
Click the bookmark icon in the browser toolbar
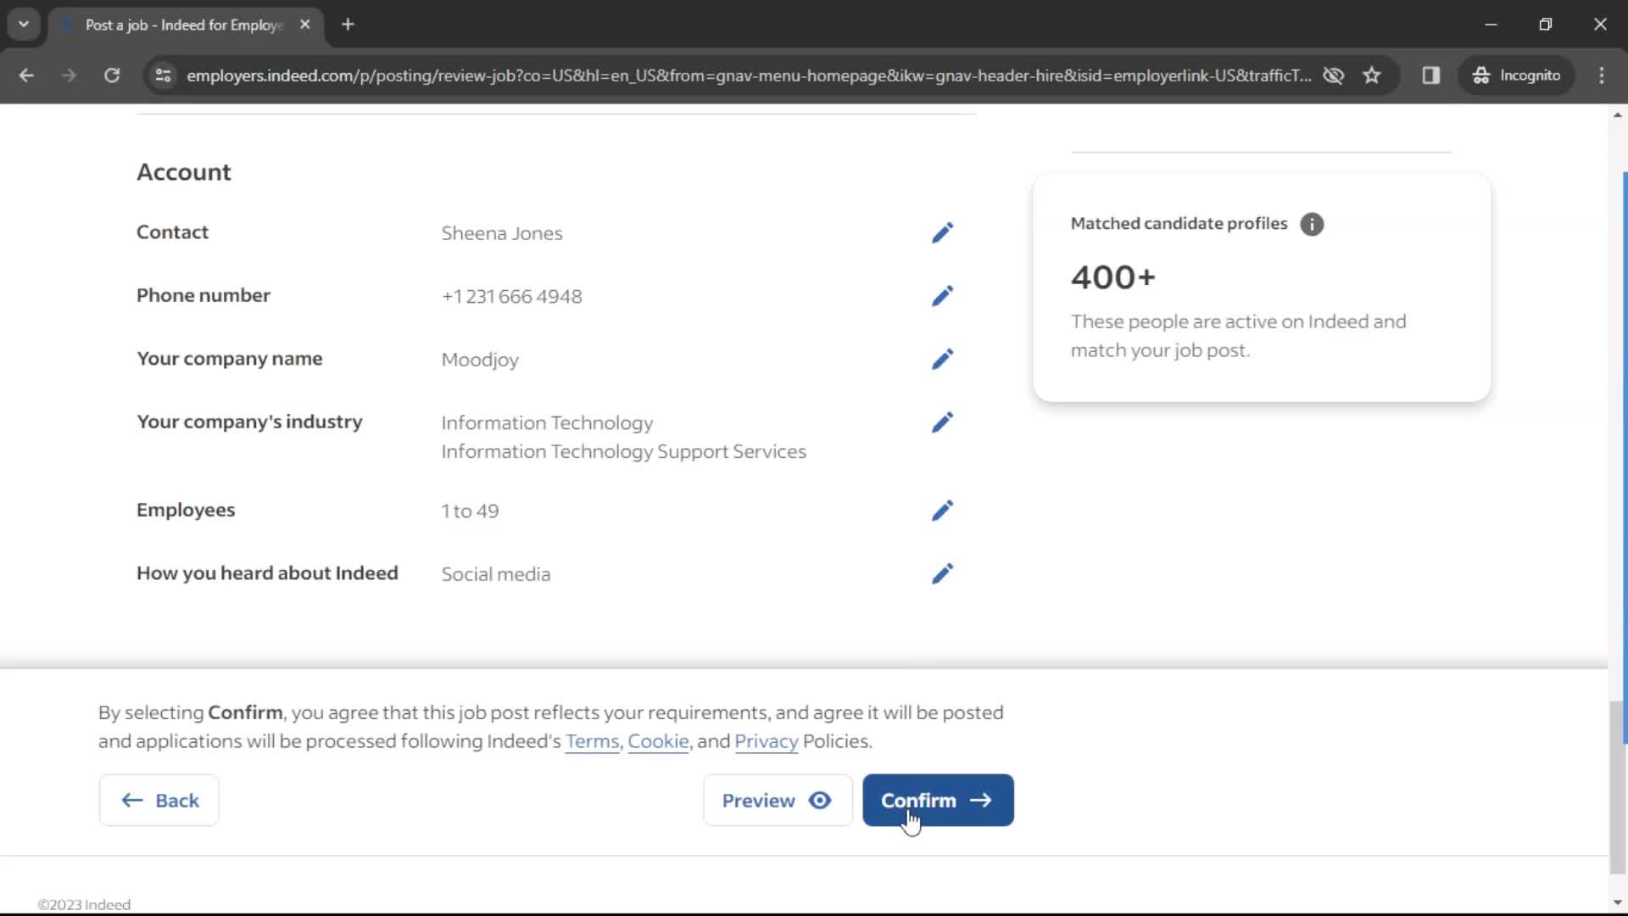(x=1371, y=75)
